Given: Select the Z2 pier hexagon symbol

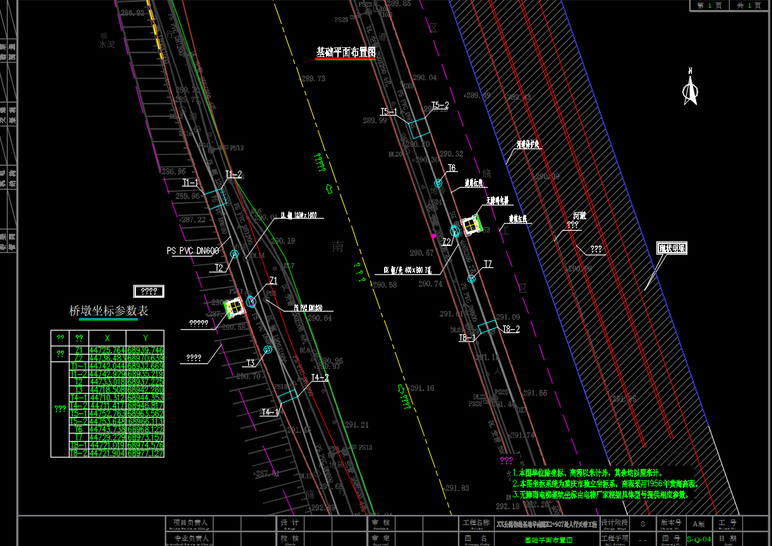Looking at the screenshot, I should pos(454,230).
